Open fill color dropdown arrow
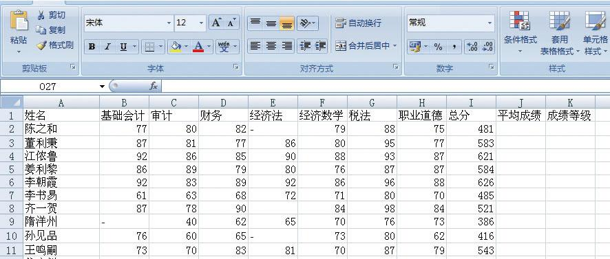Screen dimensions: 610x259 (187, 47)
